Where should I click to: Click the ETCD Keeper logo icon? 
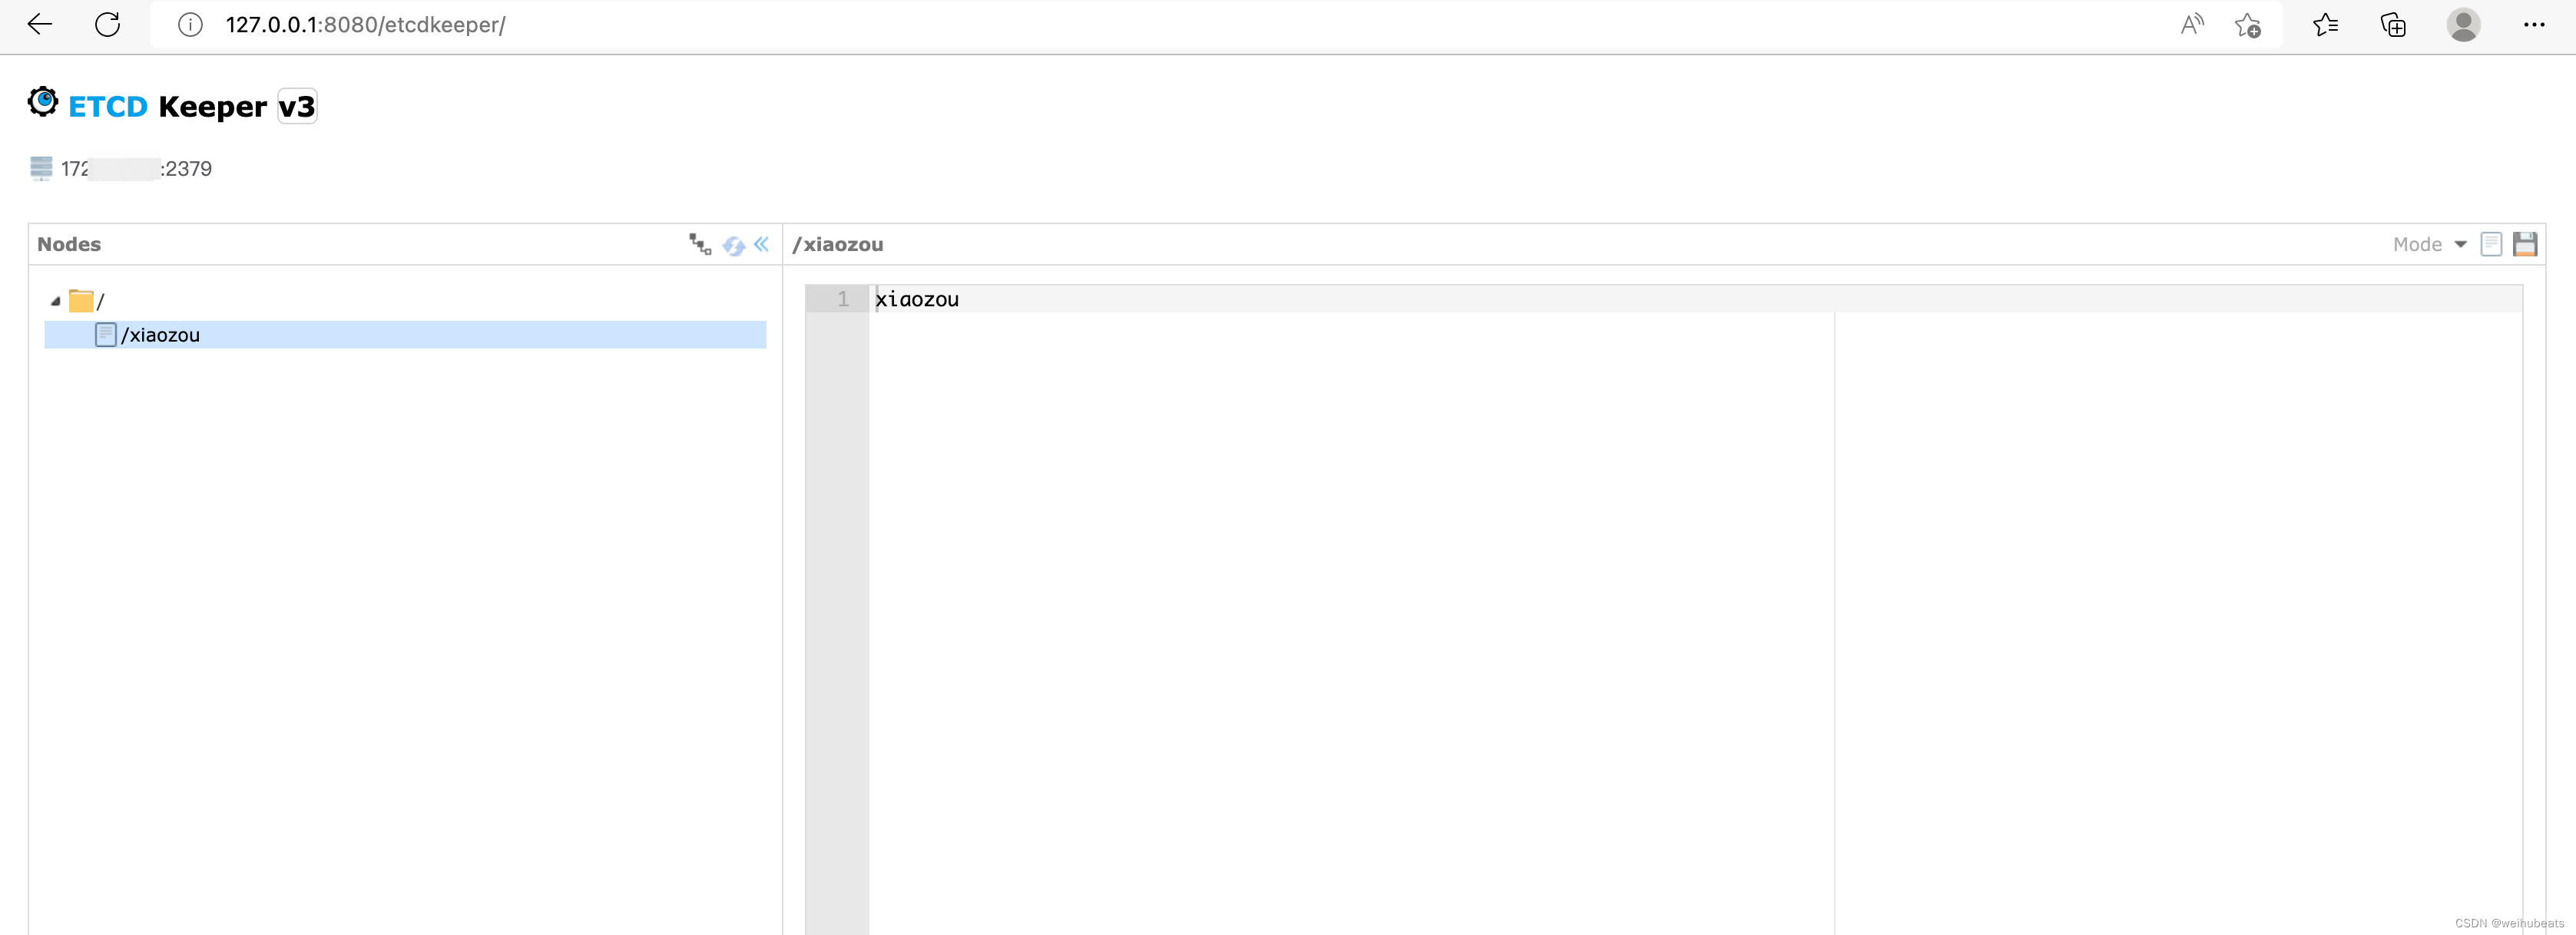click(43, 102)
